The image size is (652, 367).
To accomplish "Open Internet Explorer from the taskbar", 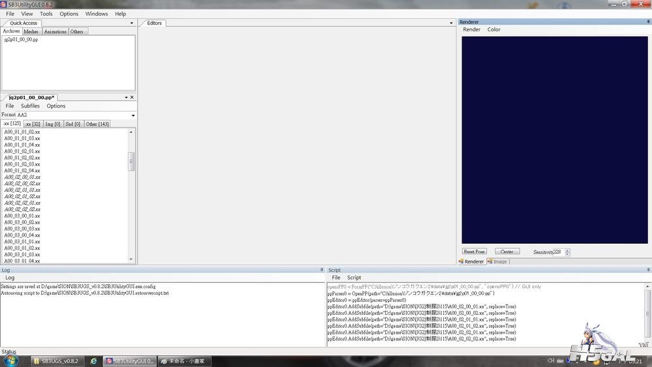I will coord(94,360).
